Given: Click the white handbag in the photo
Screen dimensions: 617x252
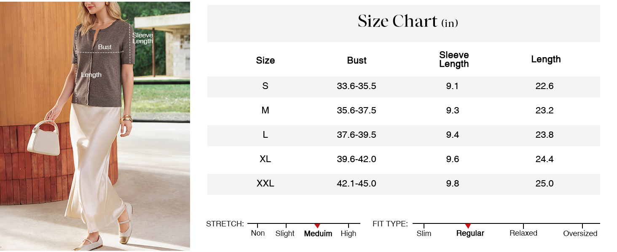Looking at the screenshot, I should click(44, 139).
